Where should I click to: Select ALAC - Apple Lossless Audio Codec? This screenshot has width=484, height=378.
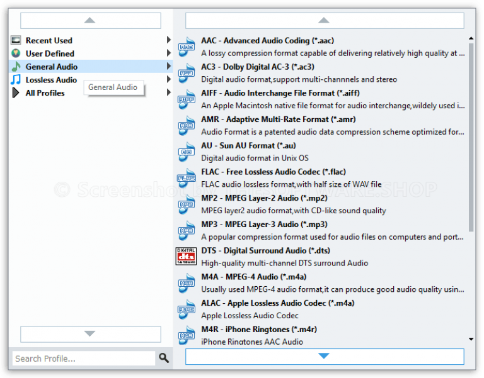[277, 303]
